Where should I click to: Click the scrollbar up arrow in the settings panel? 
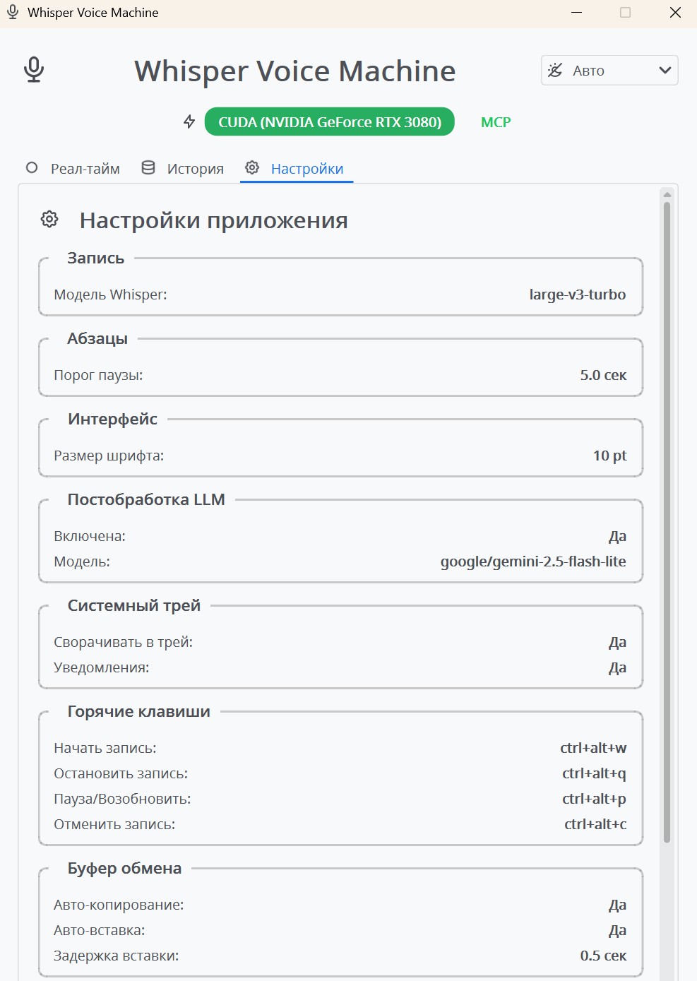[667, 194]
